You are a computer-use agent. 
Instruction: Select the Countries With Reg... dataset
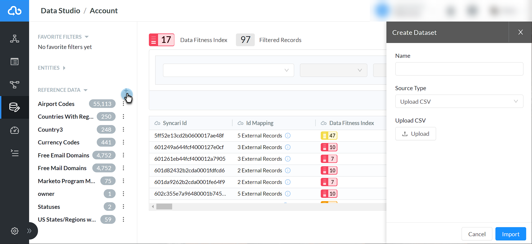(x=66, y=117)
